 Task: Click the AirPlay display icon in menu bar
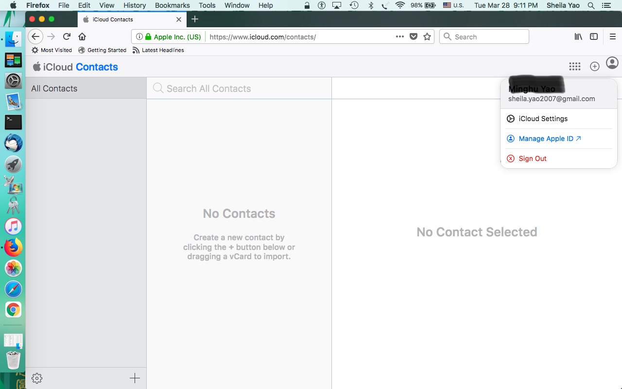[337, 5]
